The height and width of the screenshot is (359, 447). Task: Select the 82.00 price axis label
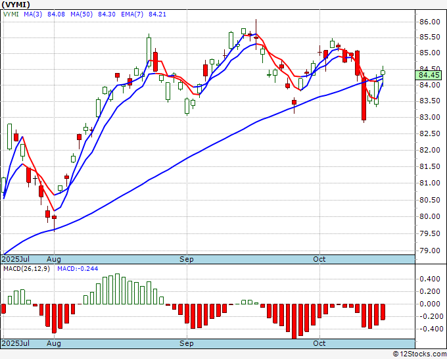429,150
